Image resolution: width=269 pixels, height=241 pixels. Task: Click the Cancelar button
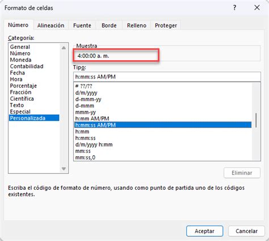[x=246, y=231]
